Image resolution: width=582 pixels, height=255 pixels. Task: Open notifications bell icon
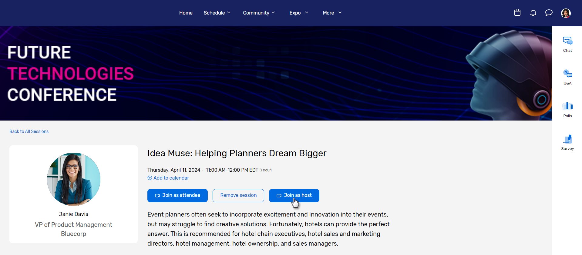point(533,13)
